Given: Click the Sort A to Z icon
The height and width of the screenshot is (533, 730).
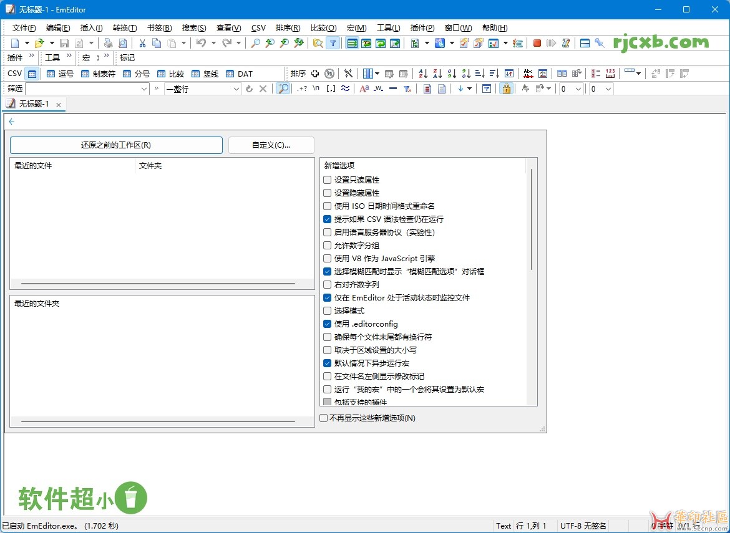Looking at the screenshot, I should 422,74.
